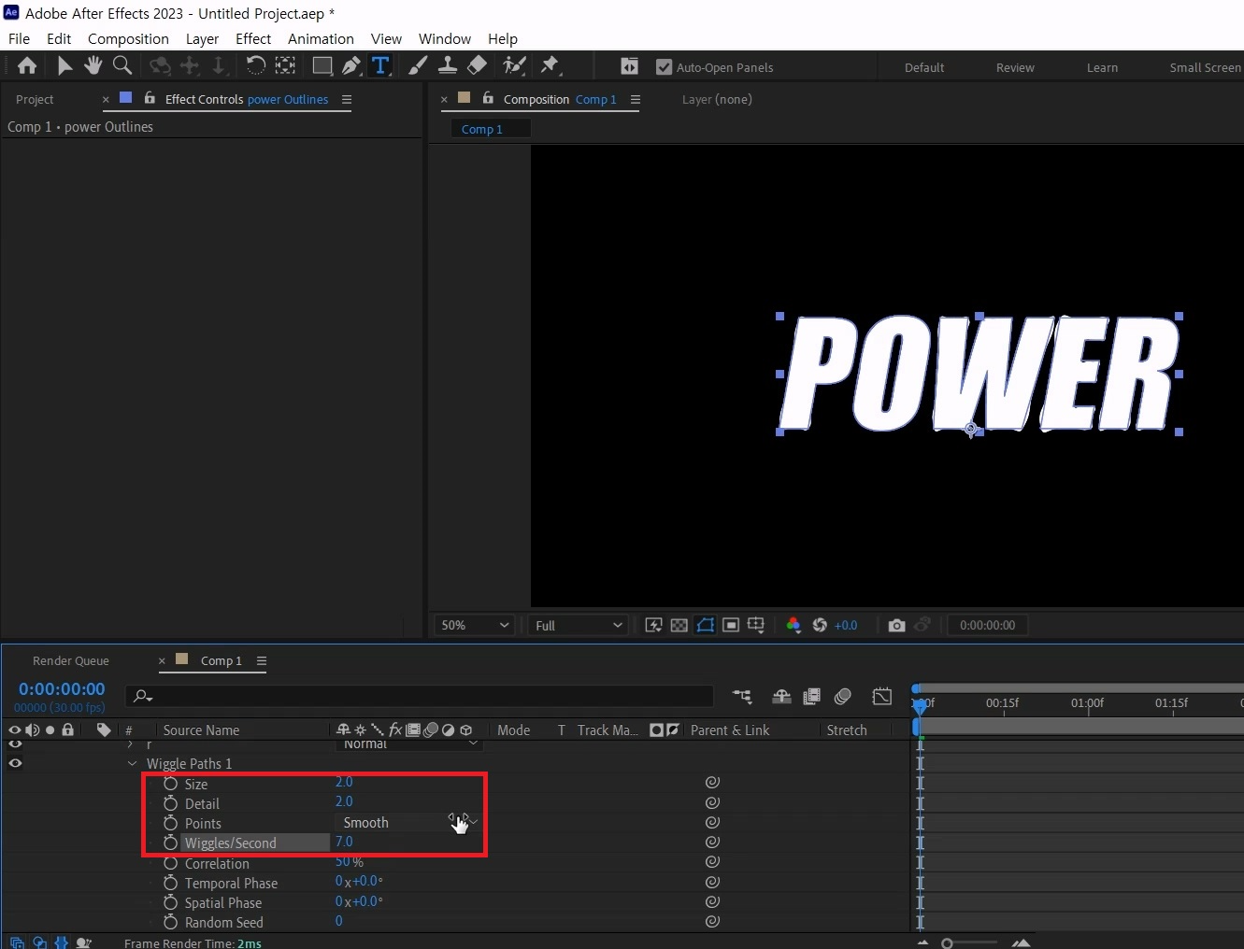Toggle mask and shape path visibility
The width and height of the screenshot is (1244, 949).
point(706,626)
